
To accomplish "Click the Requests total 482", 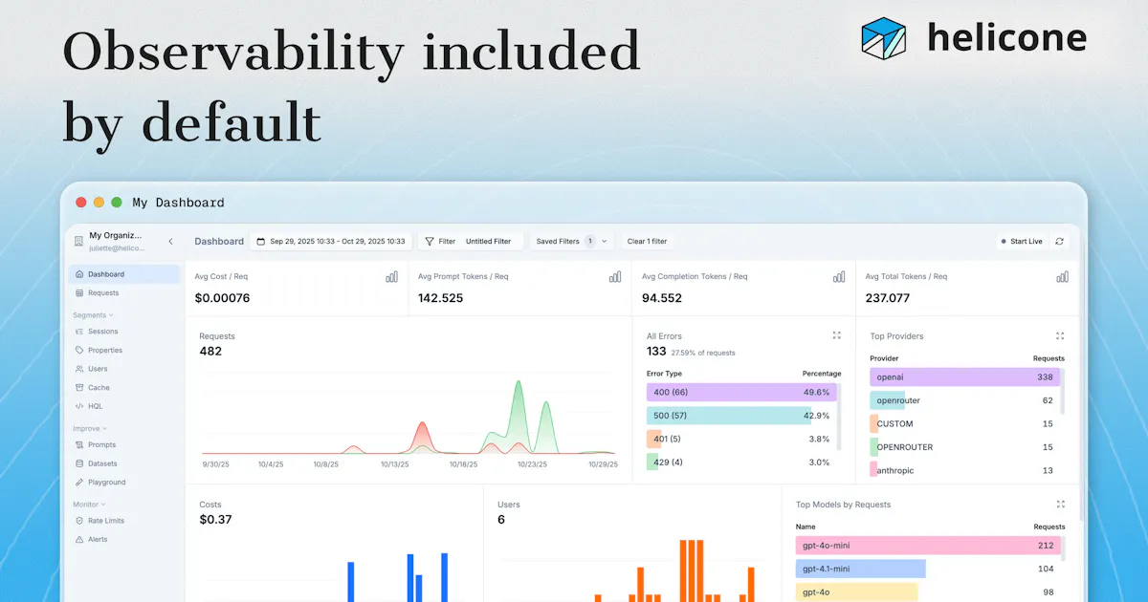I will point(210,352).
